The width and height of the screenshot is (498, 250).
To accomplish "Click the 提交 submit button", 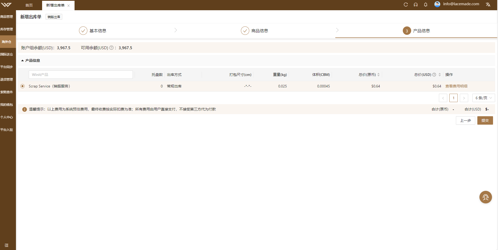I will [x=485, y=120].
